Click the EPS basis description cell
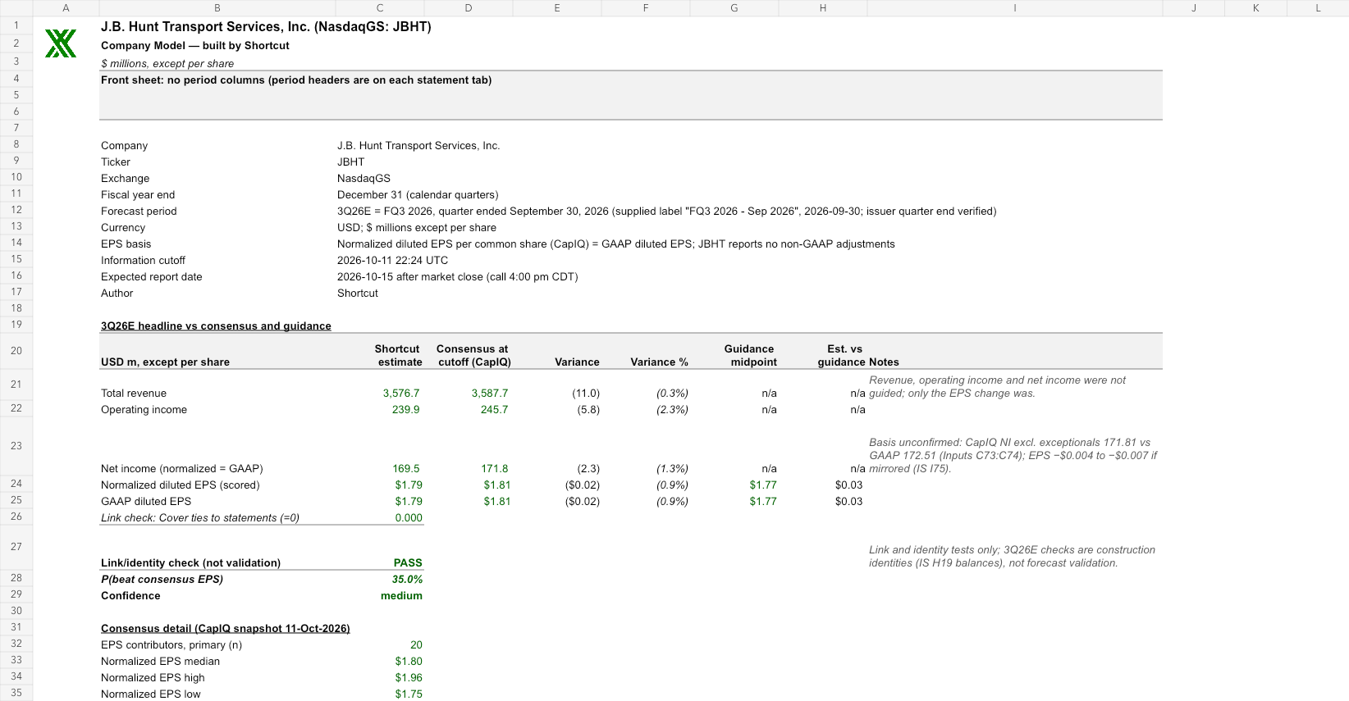 tap(616, 244)
